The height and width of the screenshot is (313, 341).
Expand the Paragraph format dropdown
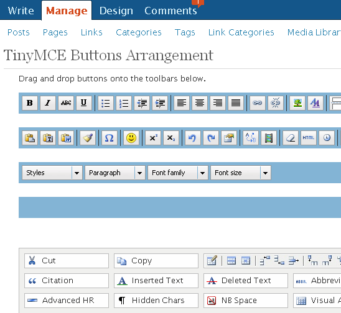coord(115,173)
